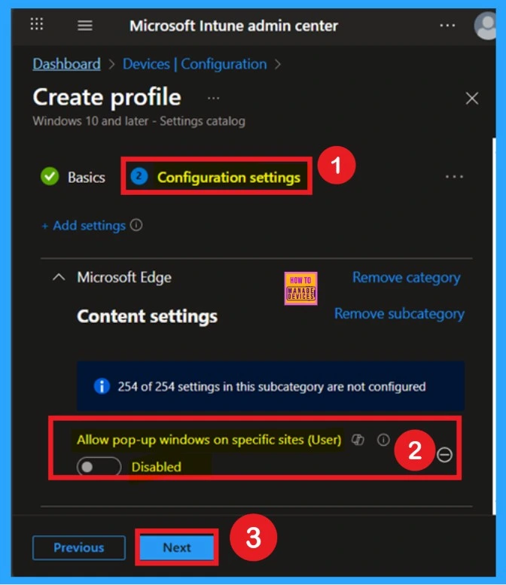Click the info icon for pop-up windows setting

(x=383, y=440)
